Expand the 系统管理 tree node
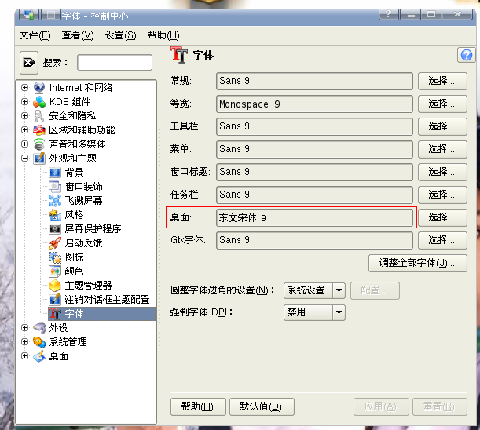This screenshot has width=480, height=430. [x=25, y=341]
